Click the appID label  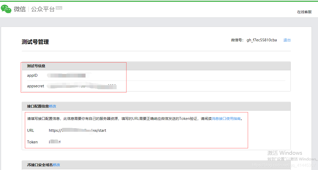32,75
